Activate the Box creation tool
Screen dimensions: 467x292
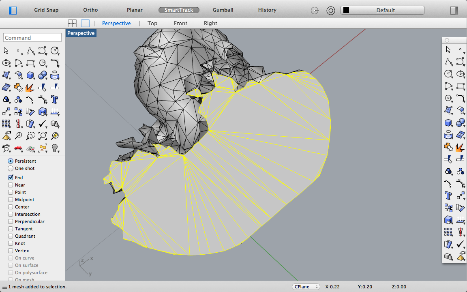pyautogui.click(x=30, y=75)
